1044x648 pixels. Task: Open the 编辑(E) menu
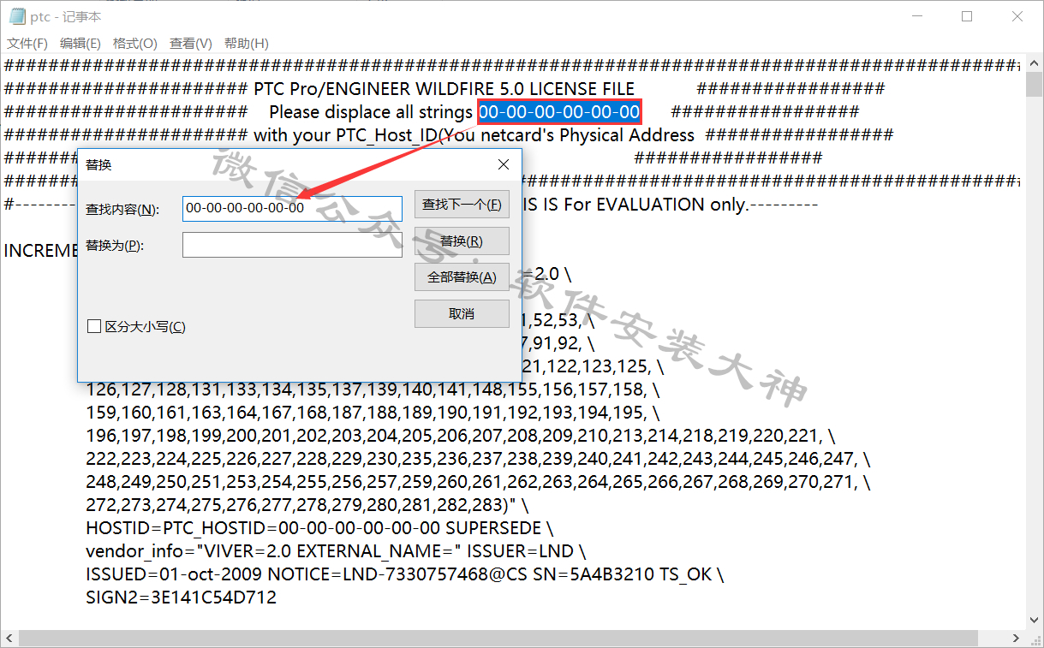(81, 44)
